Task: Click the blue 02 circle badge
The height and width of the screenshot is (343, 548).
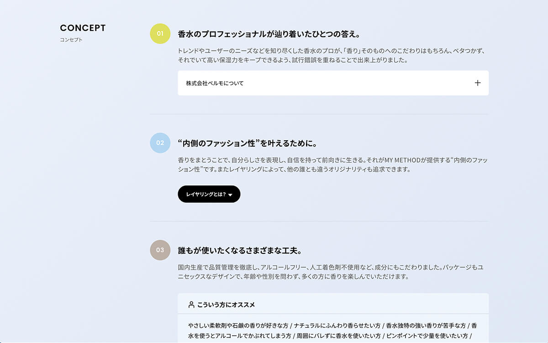Action: tap(160, 142)
